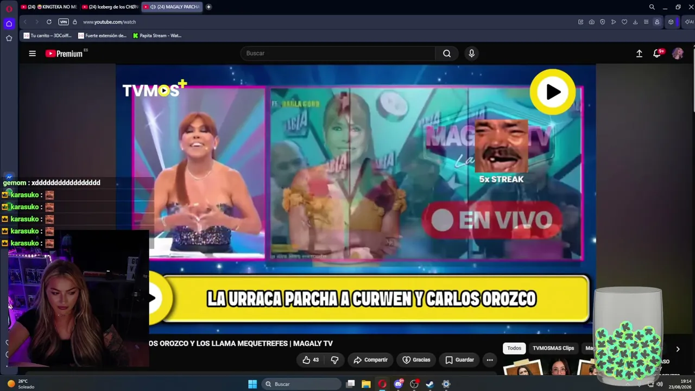This screenshot has height=391, width=695.
Task: Open Fuerte extensión de bookmark
Action: tap(103, 36)
